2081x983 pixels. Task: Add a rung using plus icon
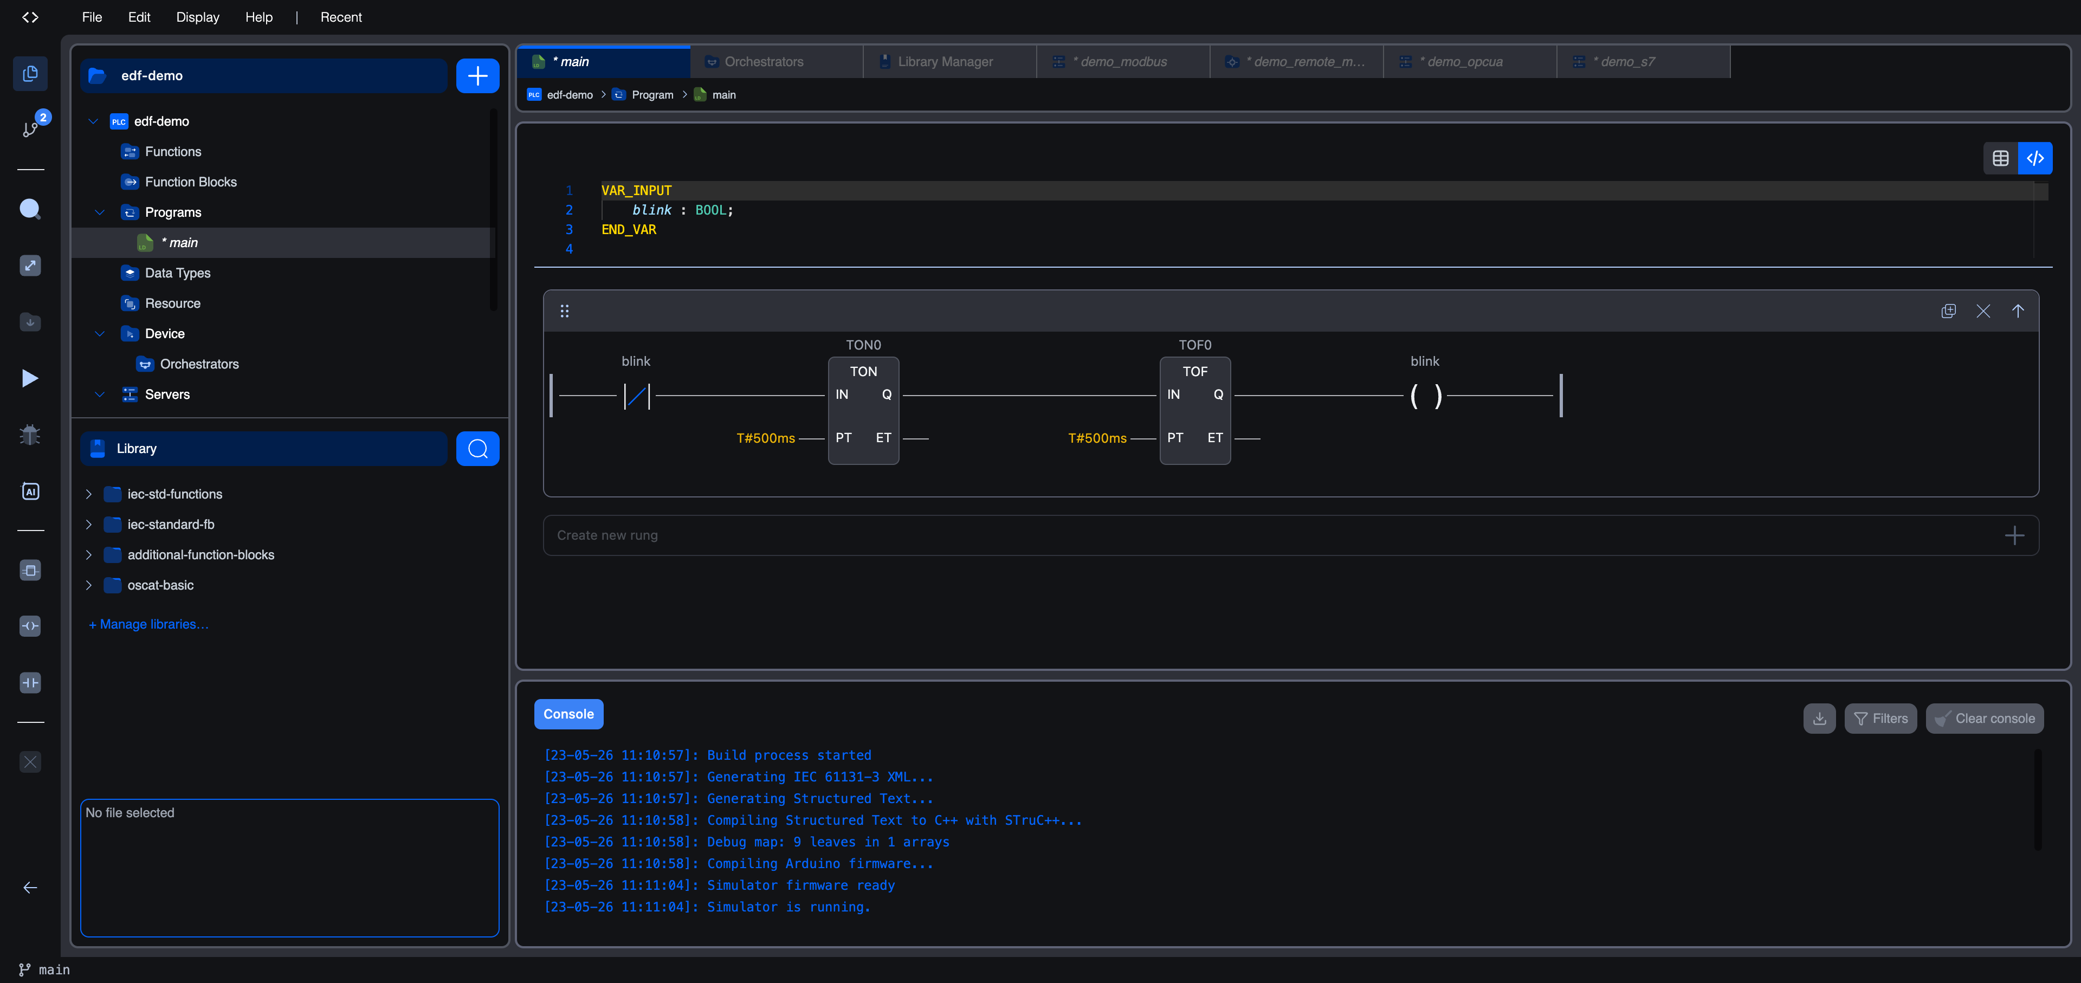(x=2015, y=535)
